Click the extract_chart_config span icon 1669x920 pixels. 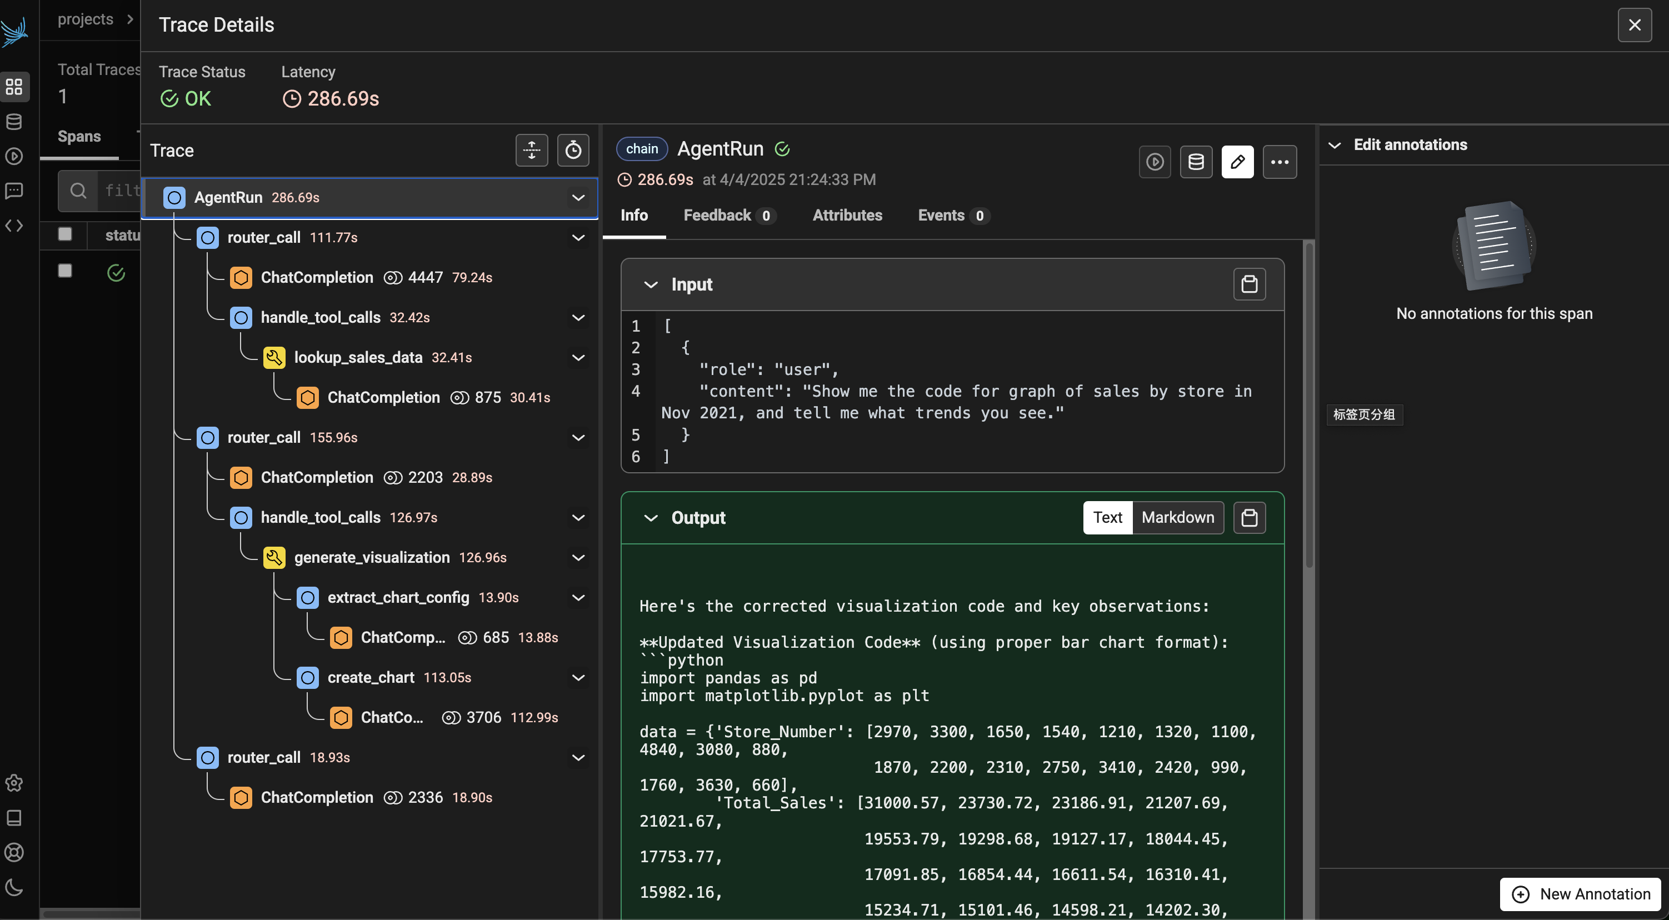coord(308,598)
